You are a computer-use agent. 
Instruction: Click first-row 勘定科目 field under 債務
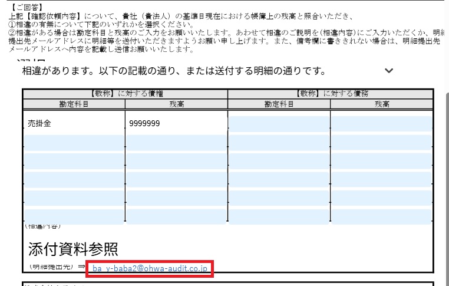coord(279,124)
